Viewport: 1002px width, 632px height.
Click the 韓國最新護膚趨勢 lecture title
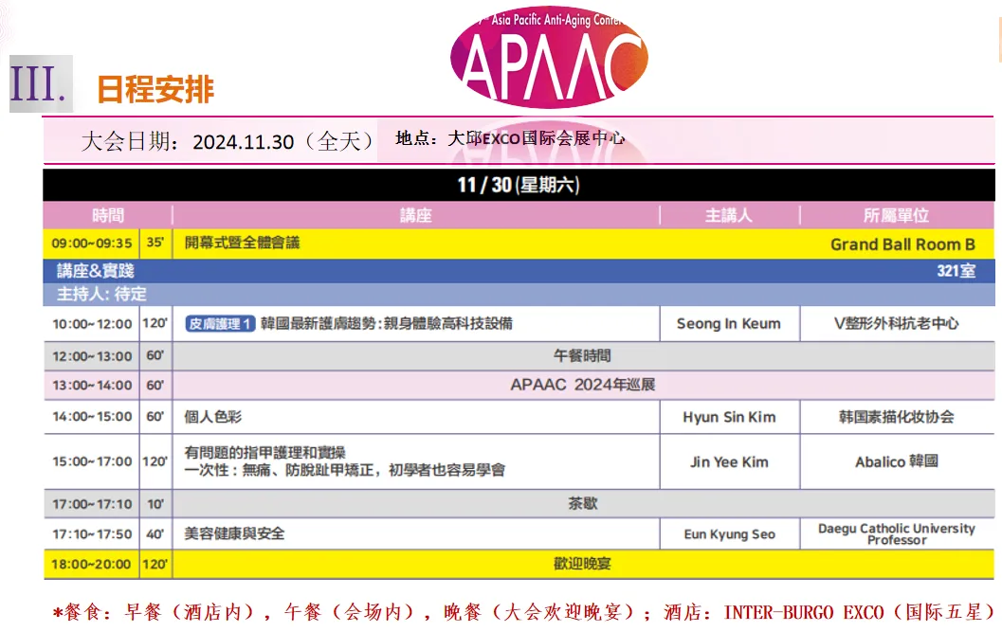387,323
